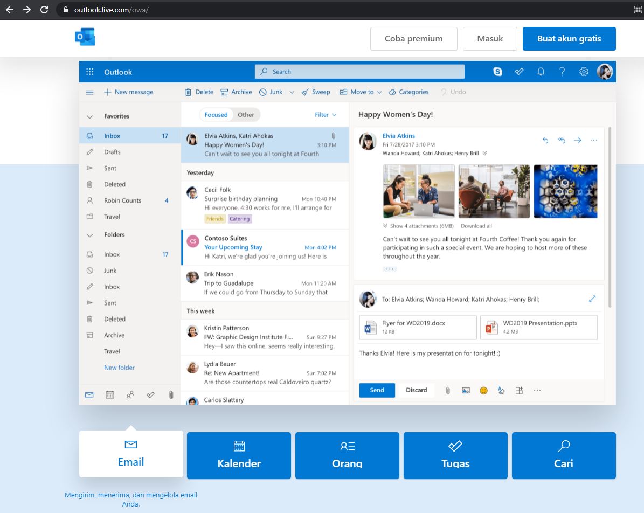Open the notifications bell
This screenshot has height=513, width=644.
(x=541, y=72)
